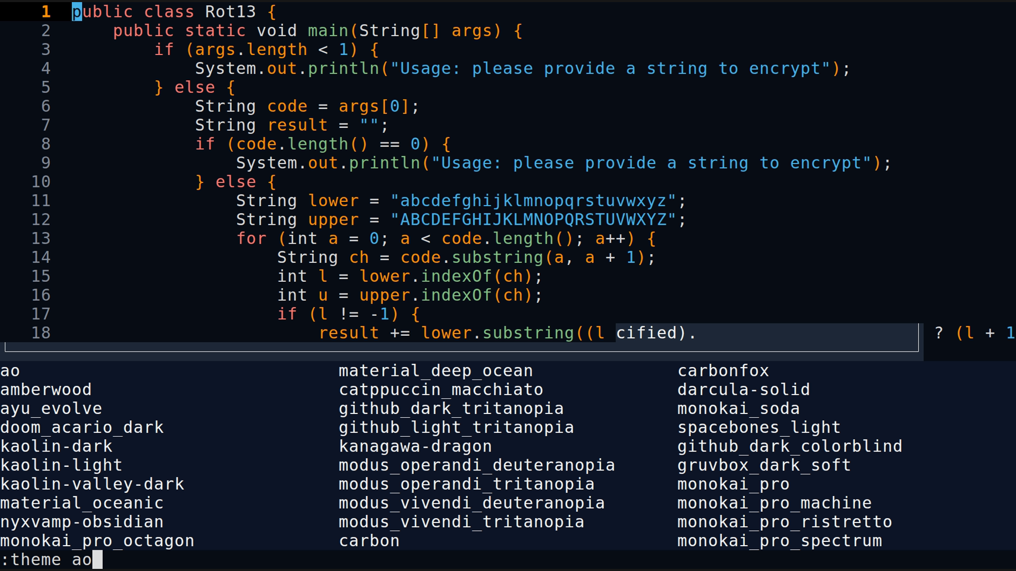
Task: Select the kaolin-dark theme
Action: tap(56, 446)
